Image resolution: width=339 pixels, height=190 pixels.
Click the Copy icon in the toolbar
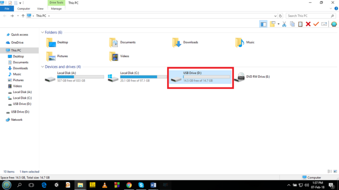pos(292,24)
